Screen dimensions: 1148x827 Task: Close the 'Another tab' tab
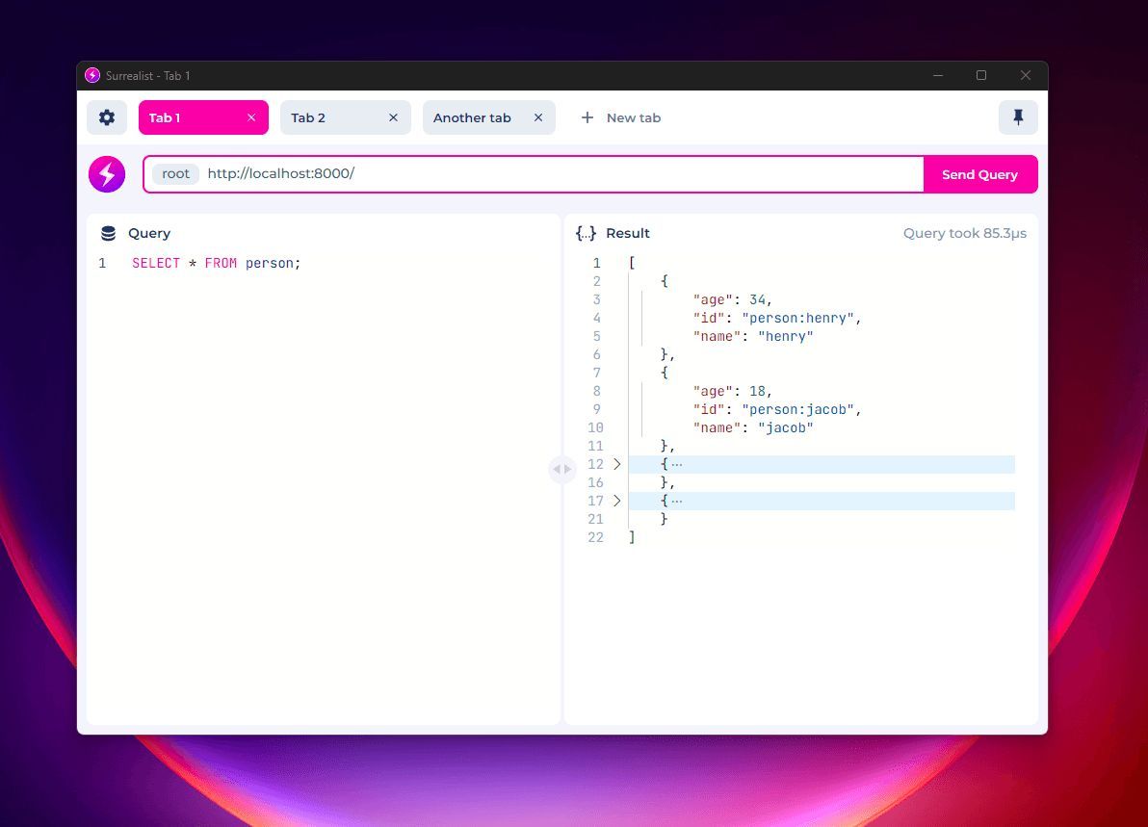coord(538,117)
